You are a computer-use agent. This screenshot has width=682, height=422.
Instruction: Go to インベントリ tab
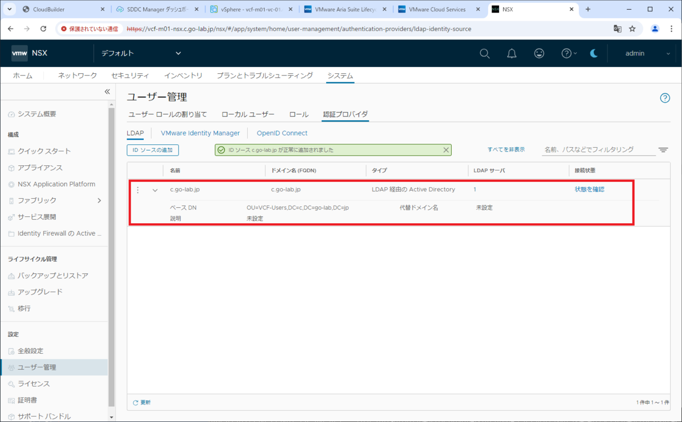pos(183,76)
